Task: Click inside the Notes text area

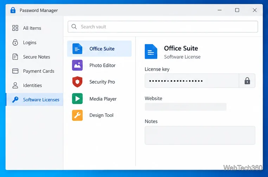Action: (x=200, y=135)
